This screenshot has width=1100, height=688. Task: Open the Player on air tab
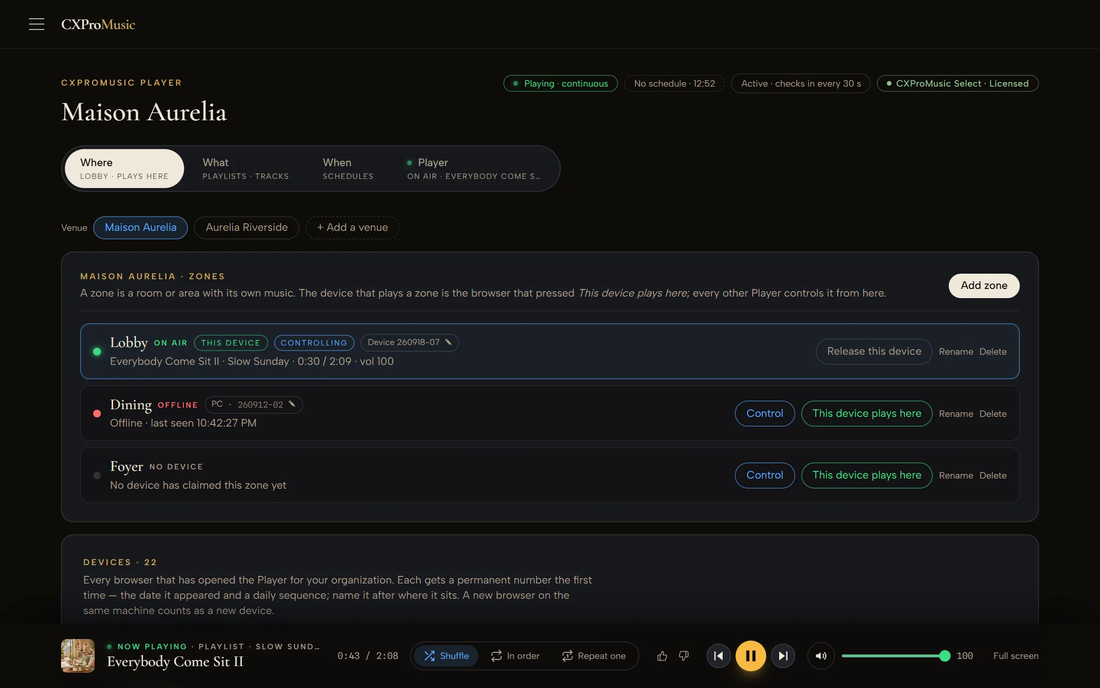tap(474, 169)
